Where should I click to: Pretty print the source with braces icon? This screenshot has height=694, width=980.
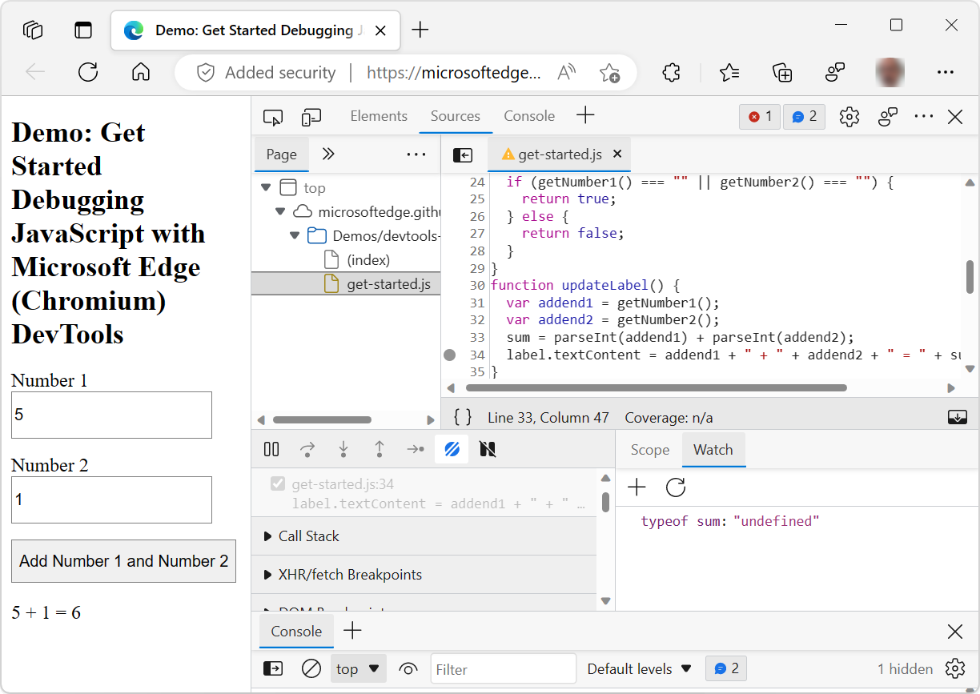click(x=463, y=417)
